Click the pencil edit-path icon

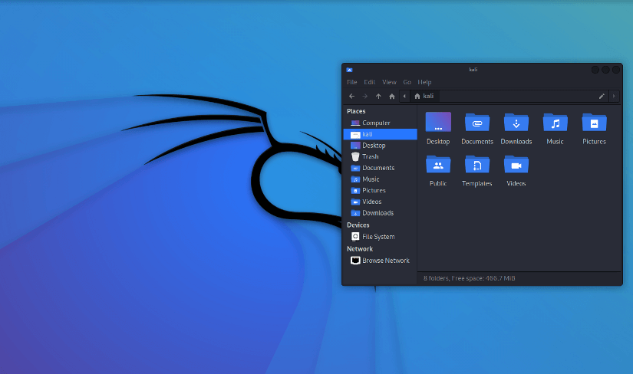(602, 96)
